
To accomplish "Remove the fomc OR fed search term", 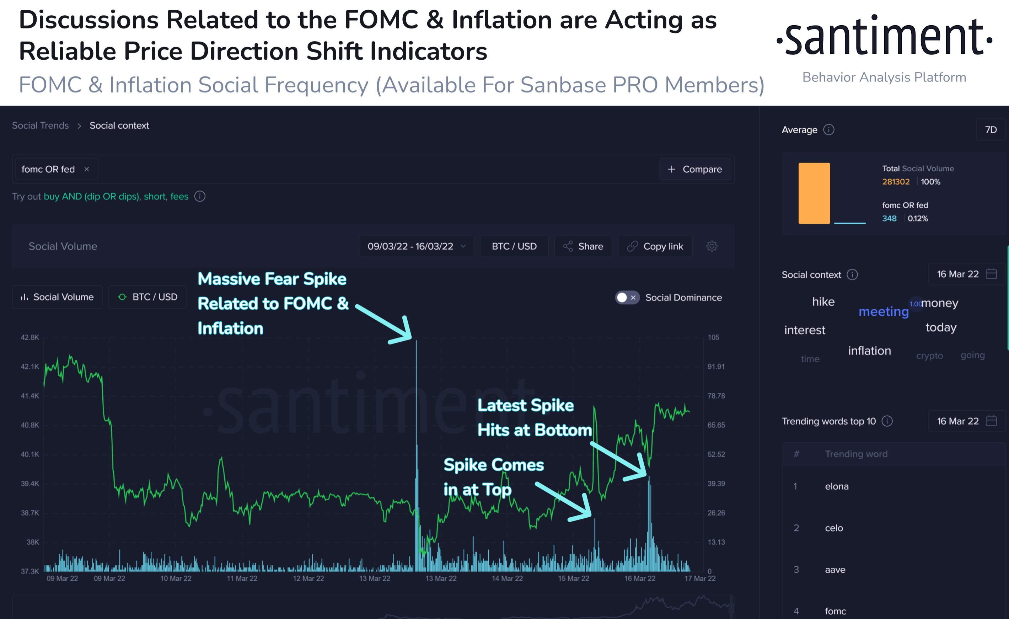I will [86, 169].
